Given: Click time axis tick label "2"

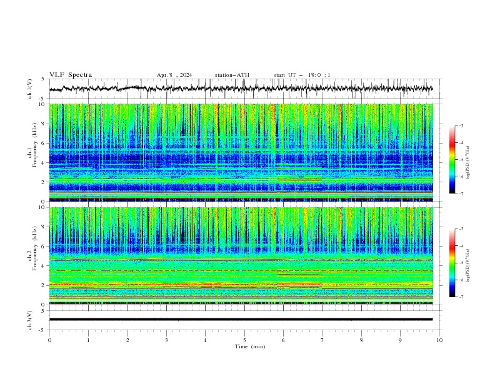Looking at the screenshot, I should 127,340.
